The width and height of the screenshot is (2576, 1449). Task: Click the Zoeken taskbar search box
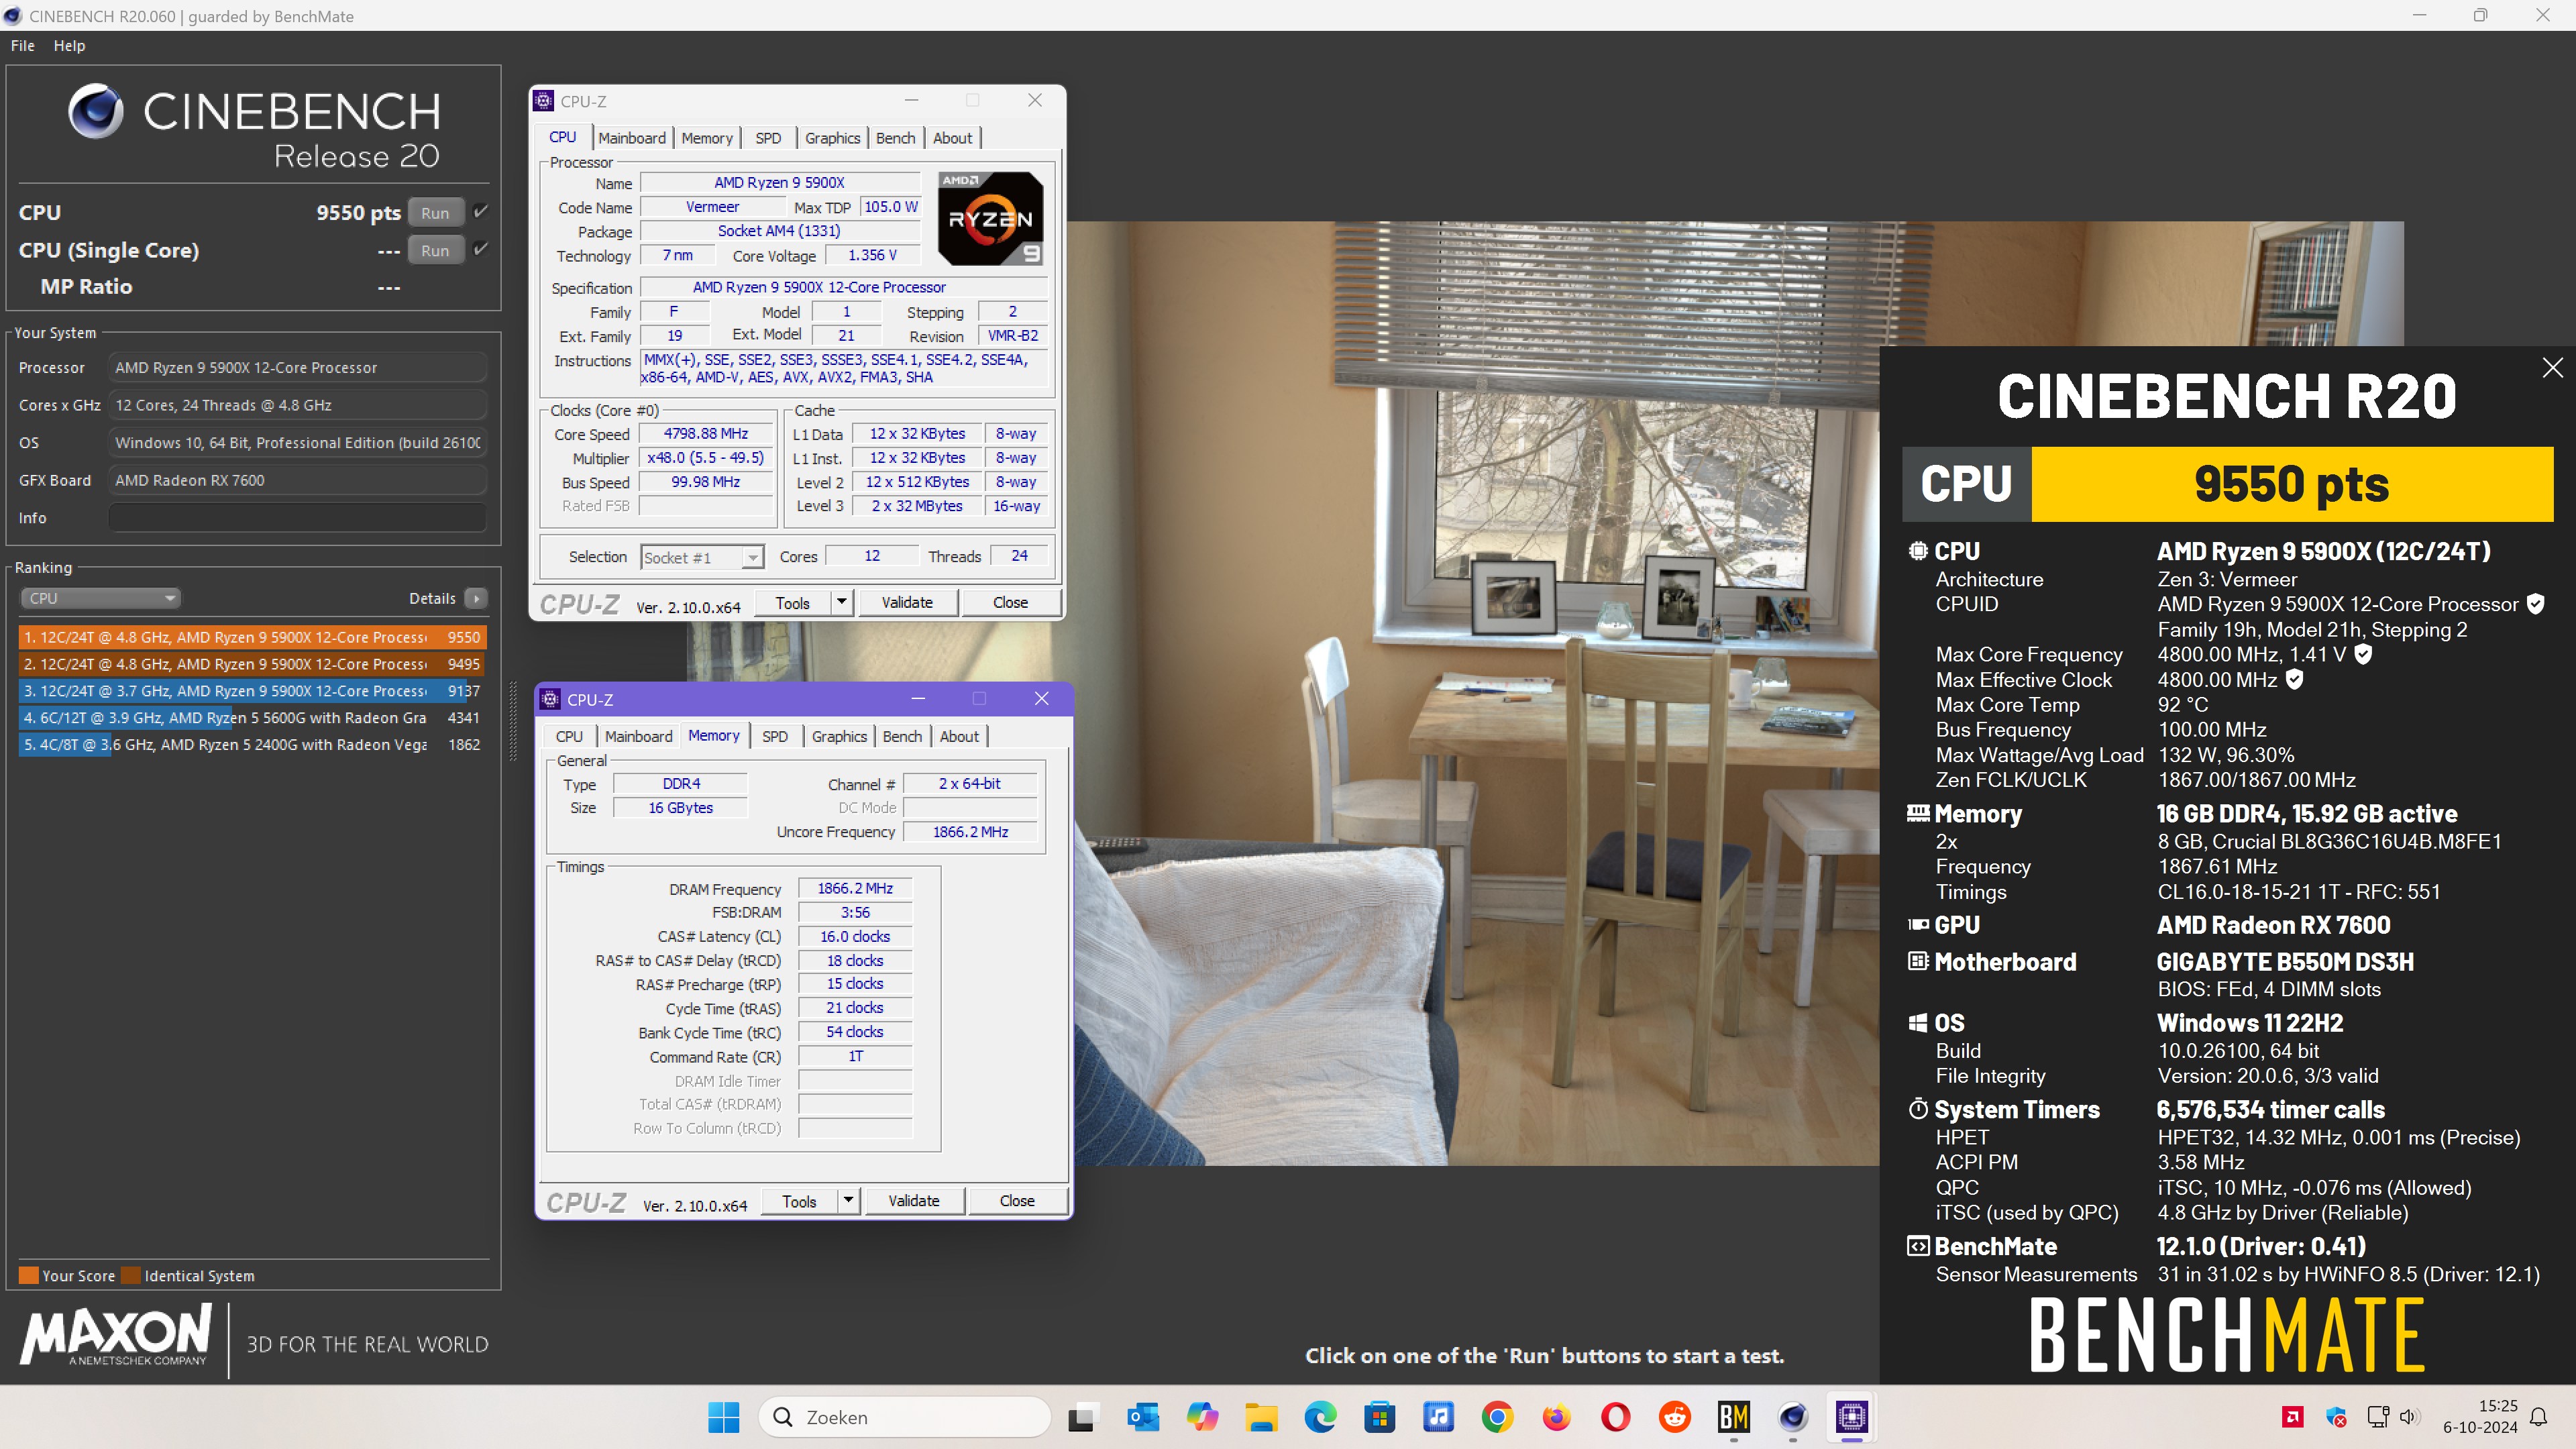click(x=905, y=1417)
